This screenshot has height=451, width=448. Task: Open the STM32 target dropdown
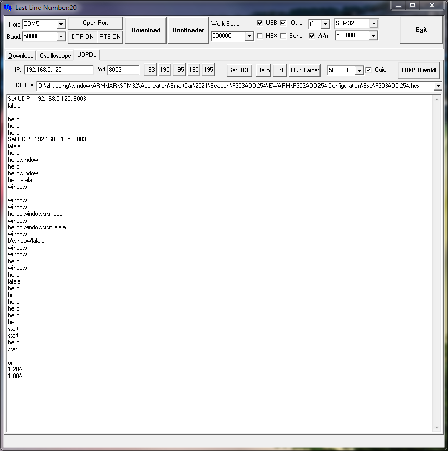coord(374,23)
